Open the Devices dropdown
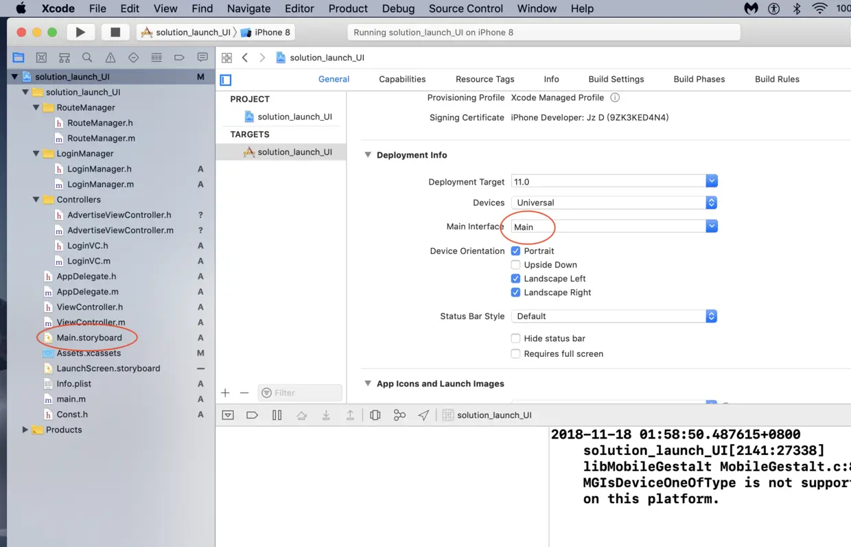Image resolution: width=851 pixels, height=547 pixels. 614,202
